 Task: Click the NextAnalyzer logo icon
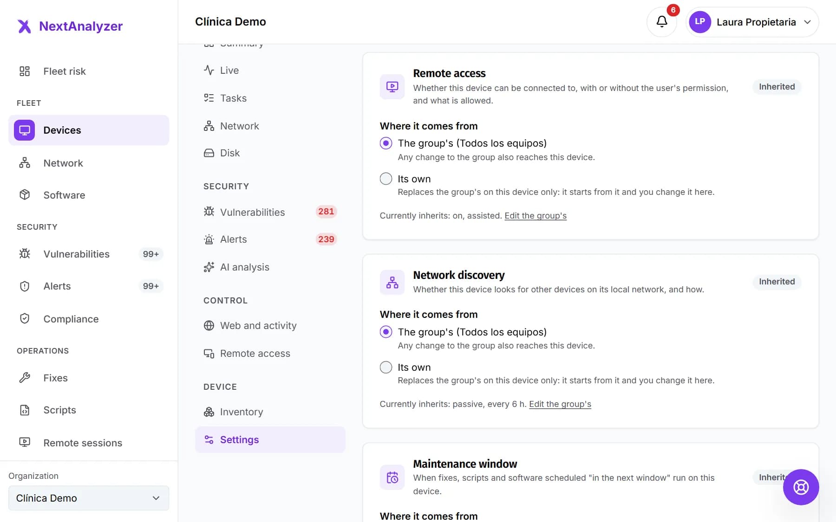pos(24,26)
